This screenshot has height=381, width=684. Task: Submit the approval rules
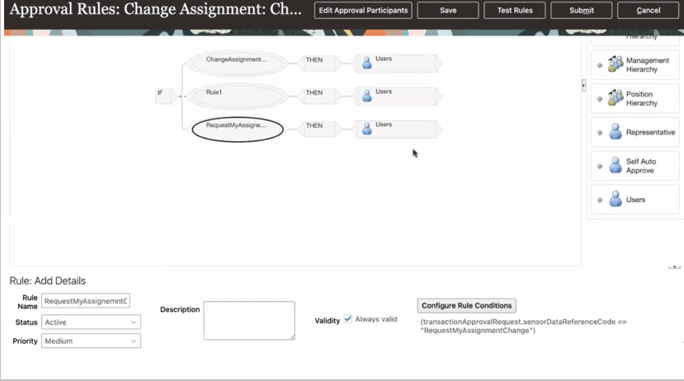click(582, 11)
